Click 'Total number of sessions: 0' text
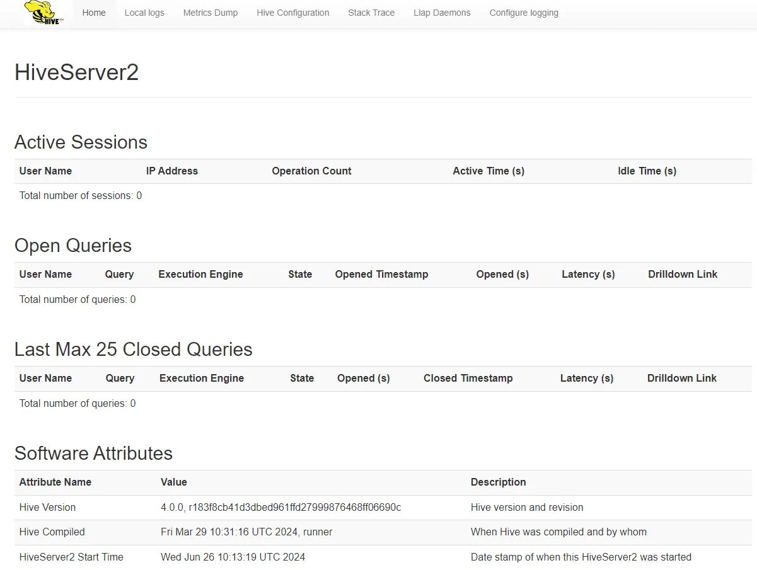Viewport: 757px width, 570px height. [x=81, y=196]
